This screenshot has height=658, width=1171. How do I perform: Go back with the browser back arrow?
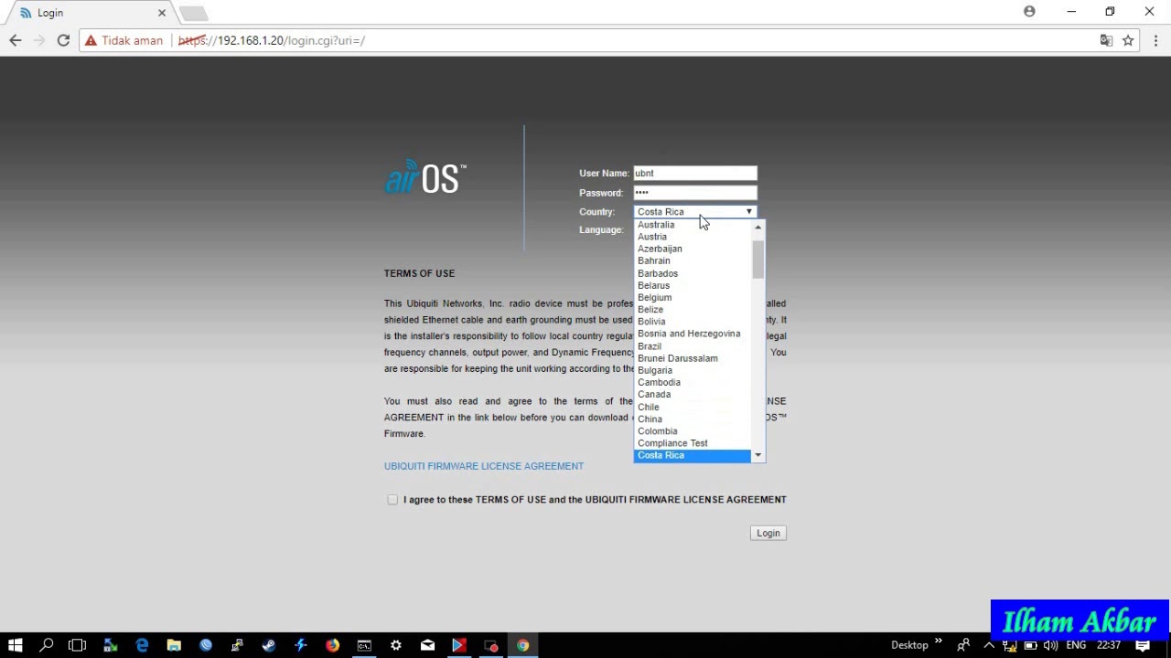tap(15, 40)
